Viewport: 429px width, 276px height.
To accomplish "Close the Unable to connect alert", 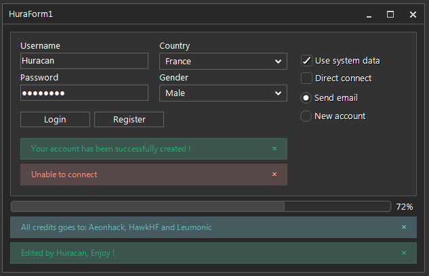I will click(274, 174).
